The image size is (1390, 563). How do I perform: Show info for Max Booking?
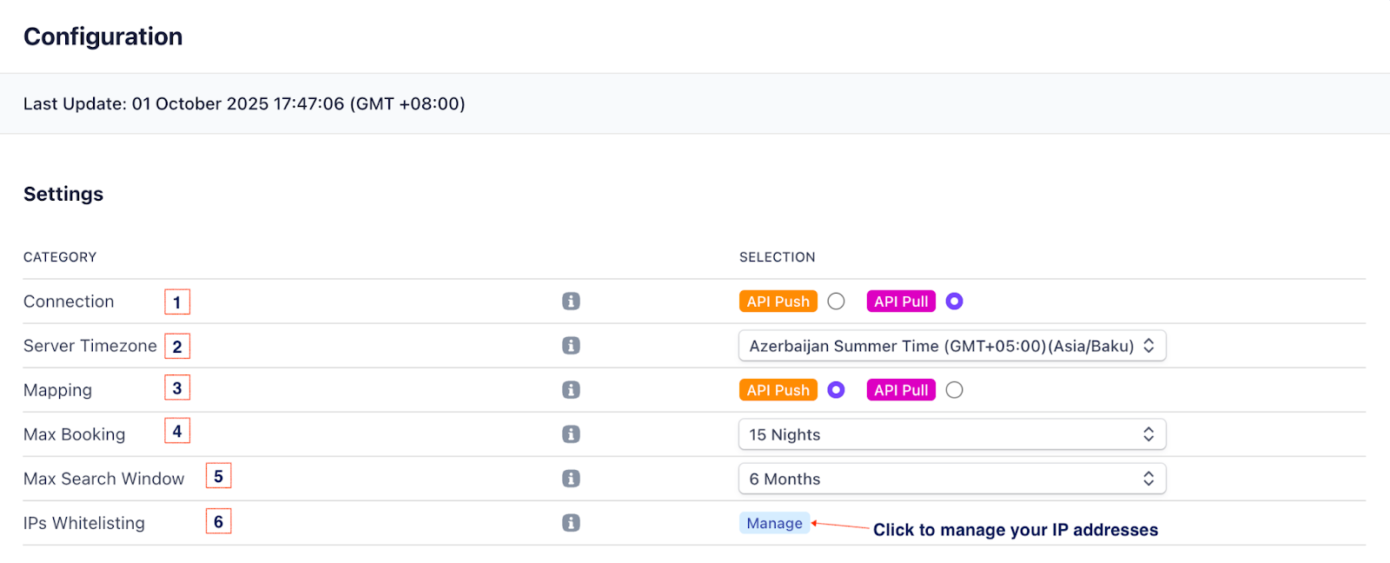[571, 434]
